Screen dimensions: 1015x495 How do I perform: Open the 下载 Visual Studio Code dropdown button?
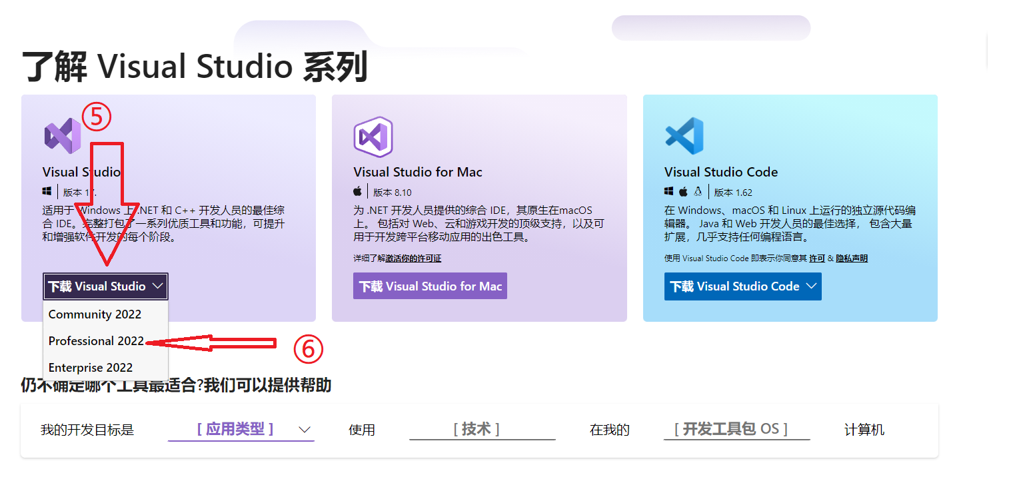pos(742,286)
